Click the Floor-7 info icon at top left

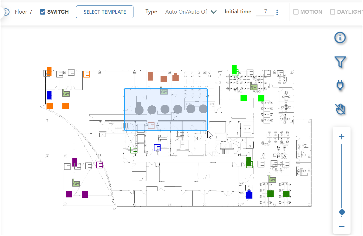pyautogui.click(x=7, y=12)
